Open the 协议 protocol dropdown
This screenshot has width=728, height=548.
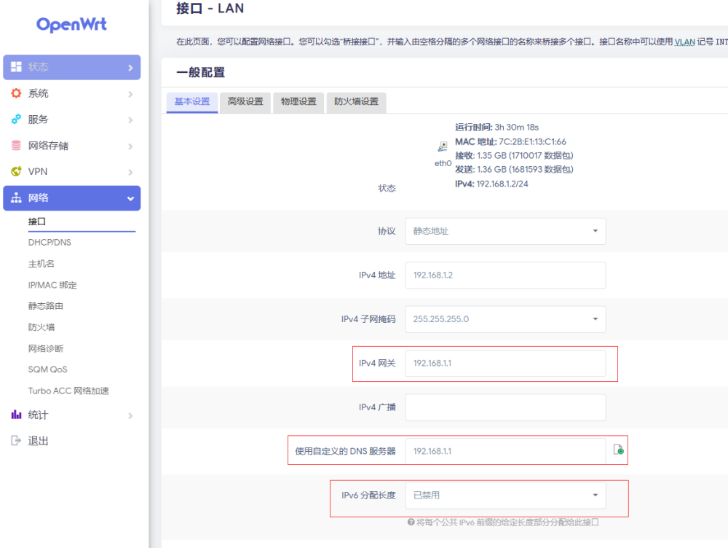pos(505,231)
